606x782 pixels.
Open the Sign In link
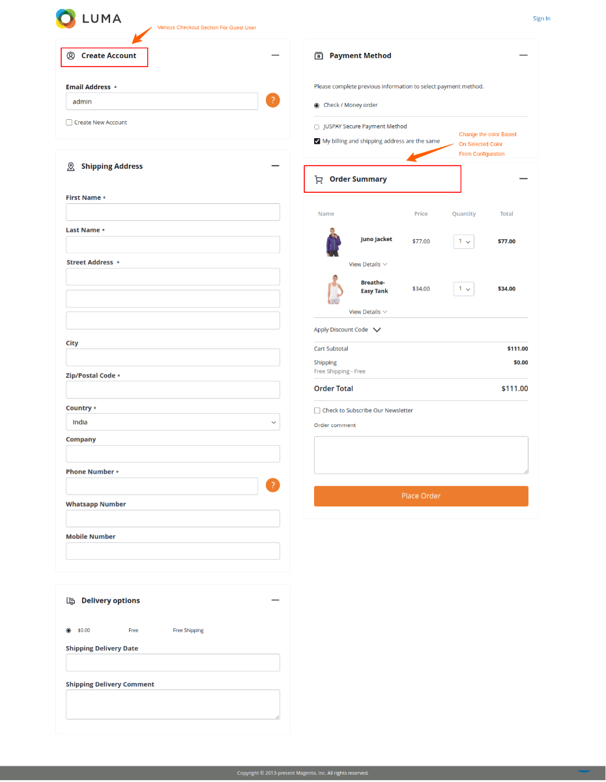pyautogui.click(x=541, y=18)
